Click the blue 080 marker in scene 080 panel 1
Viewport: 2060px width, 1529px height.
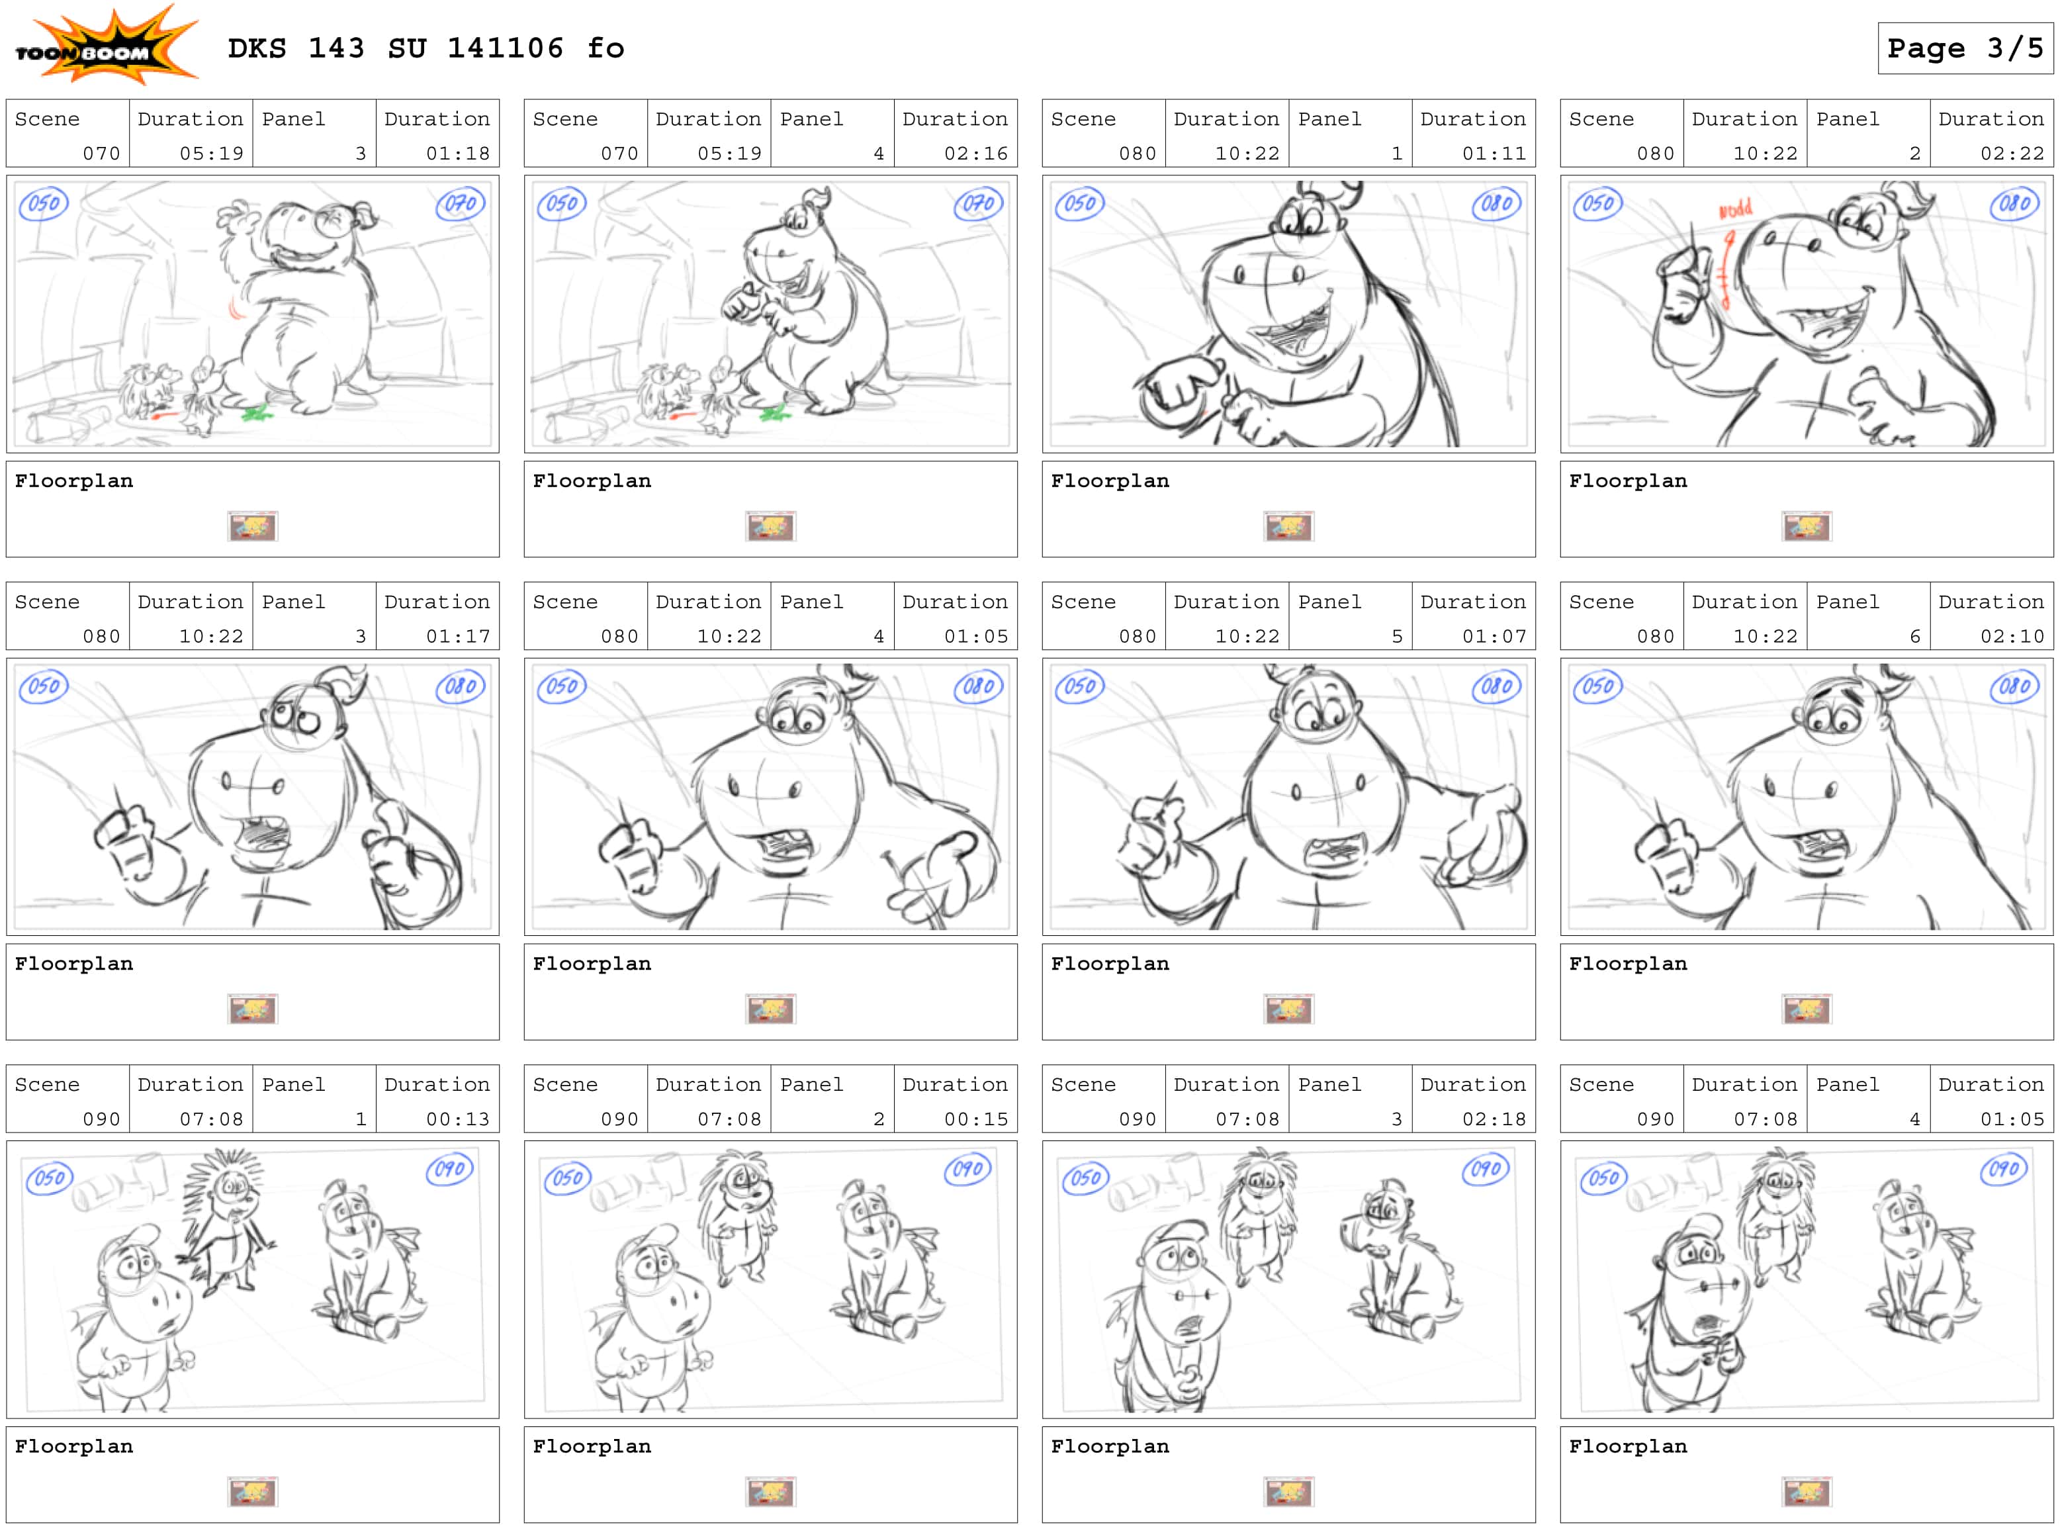point(1496,204)
